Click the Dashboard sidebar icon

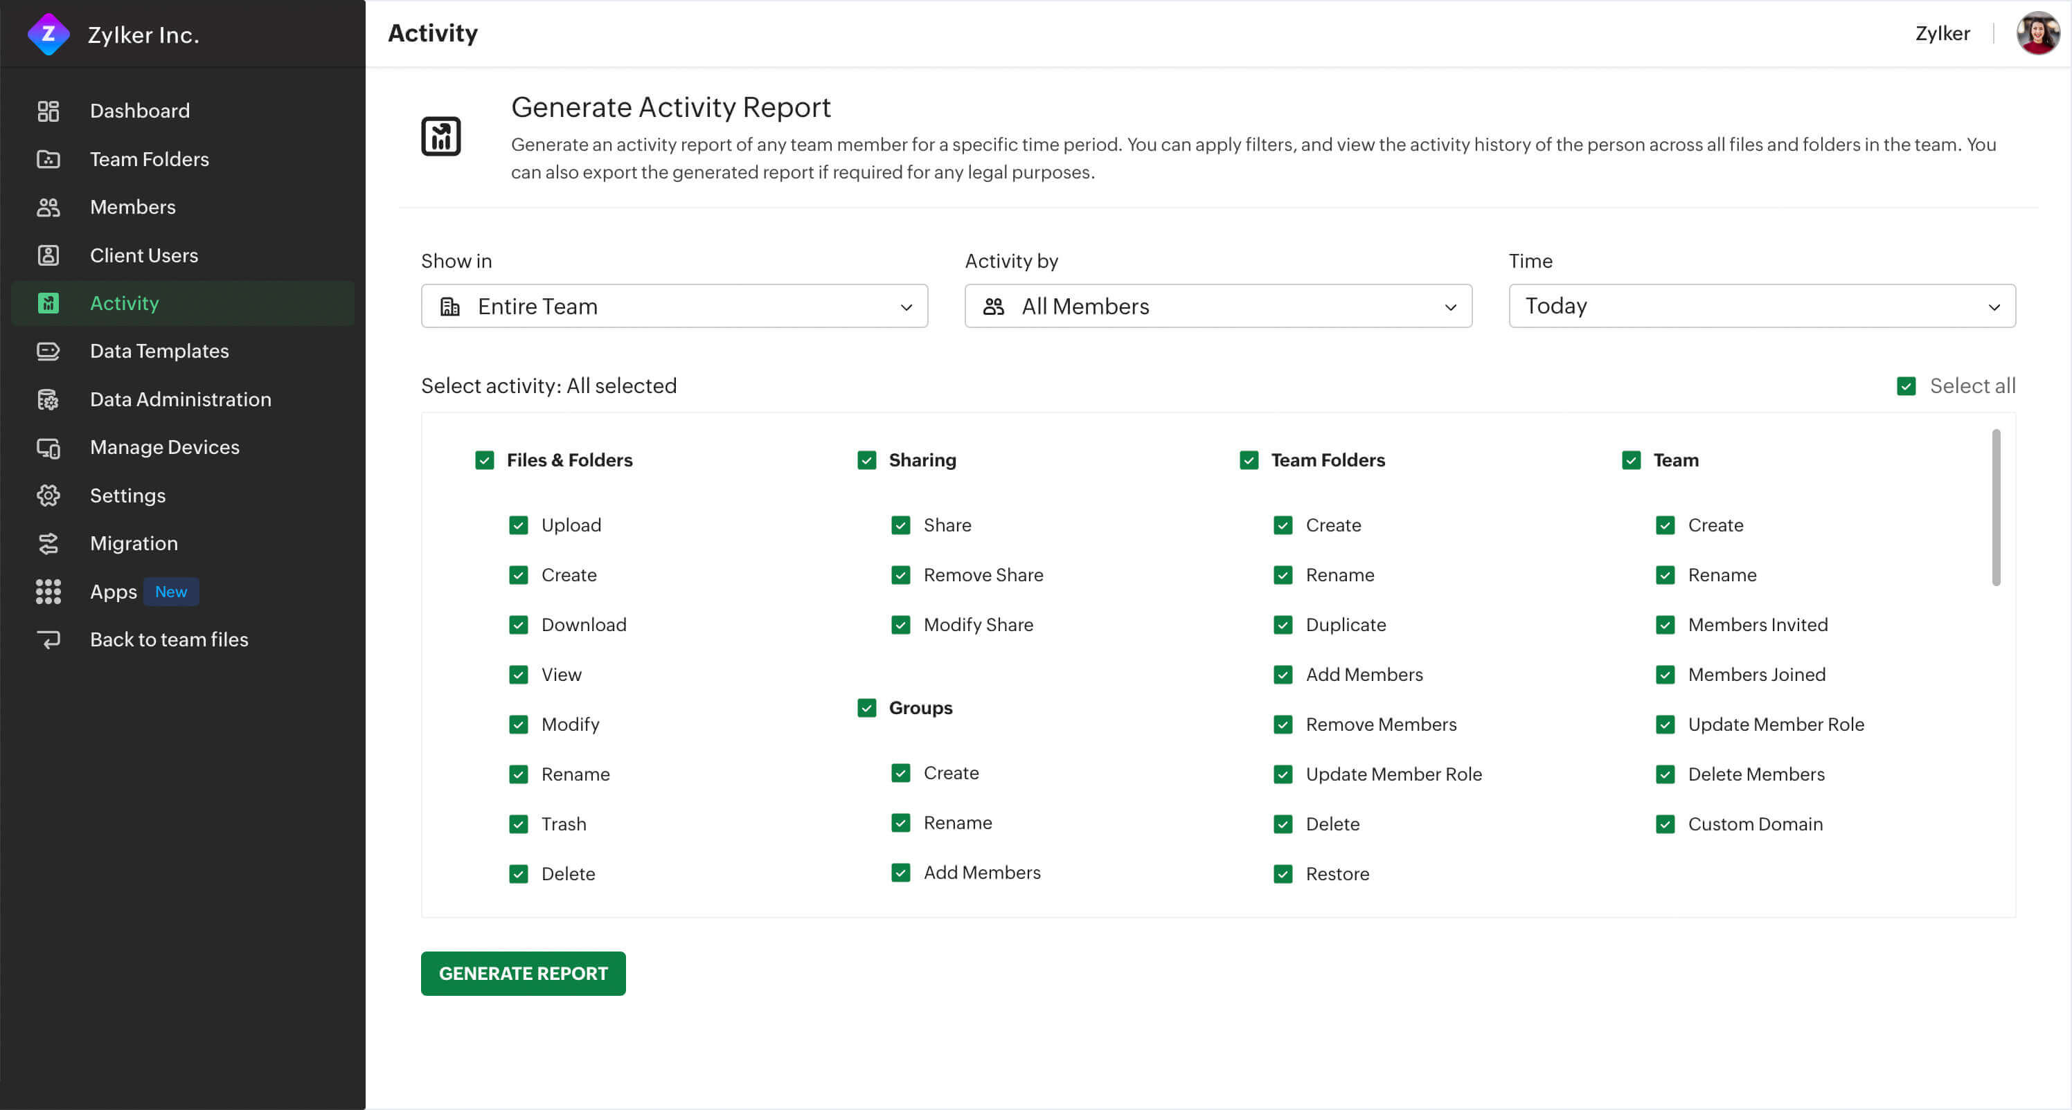click(48, 109)
